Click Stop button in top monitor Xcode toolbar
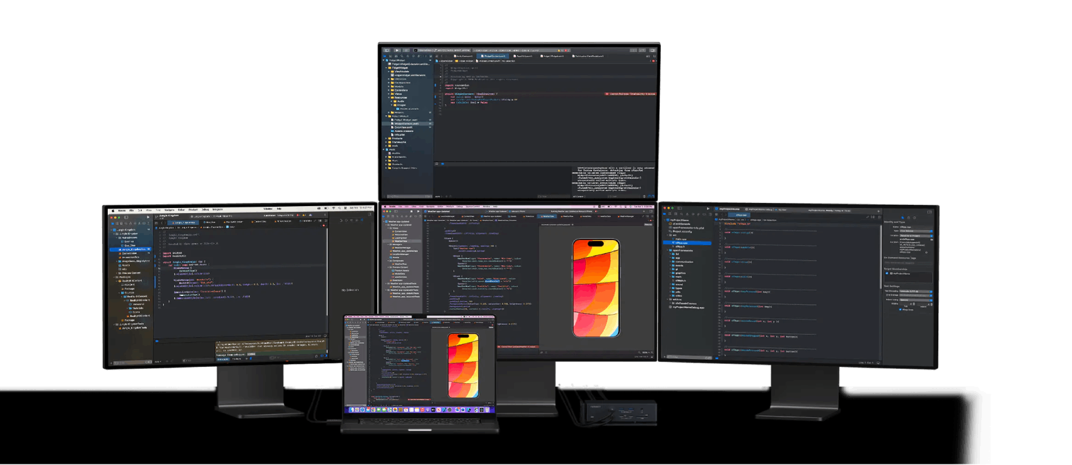This screenshot has width=1072, height=465. click(x=406, y=50)
